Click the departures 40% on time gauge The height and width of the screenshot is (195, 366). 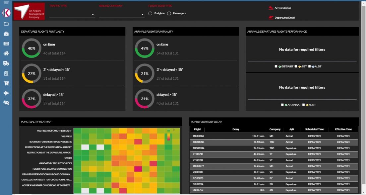31,48
